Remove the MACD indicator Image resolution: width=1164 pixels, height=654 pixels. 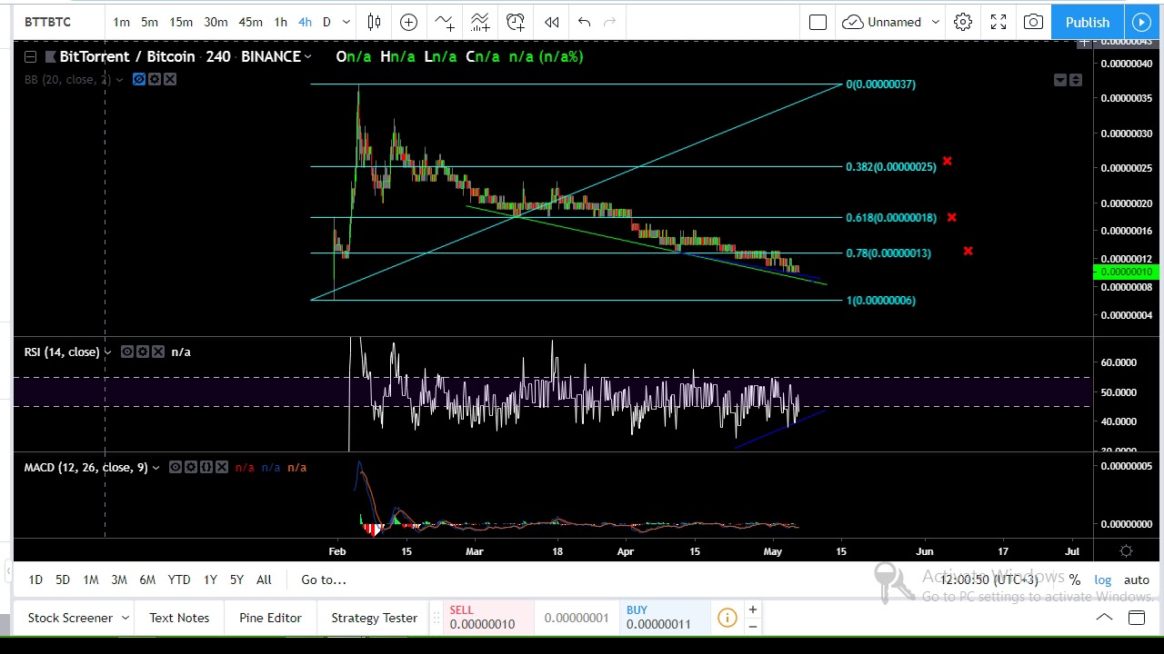click(222, 467)
